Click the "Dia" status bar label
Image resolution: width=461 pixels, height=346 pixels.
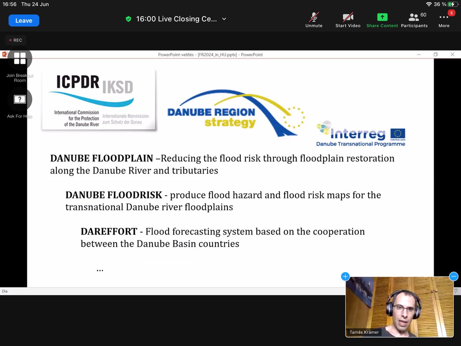[x=5, y=291]
